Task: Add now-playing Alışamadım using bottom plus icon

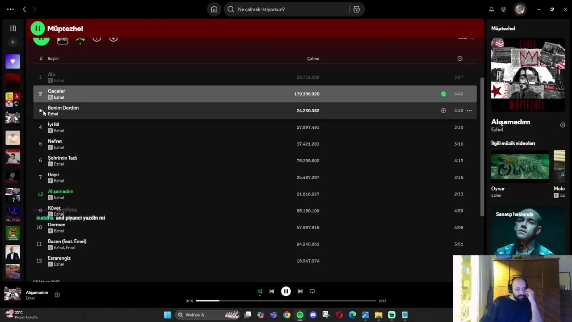Action: click(x=57, y=295)
